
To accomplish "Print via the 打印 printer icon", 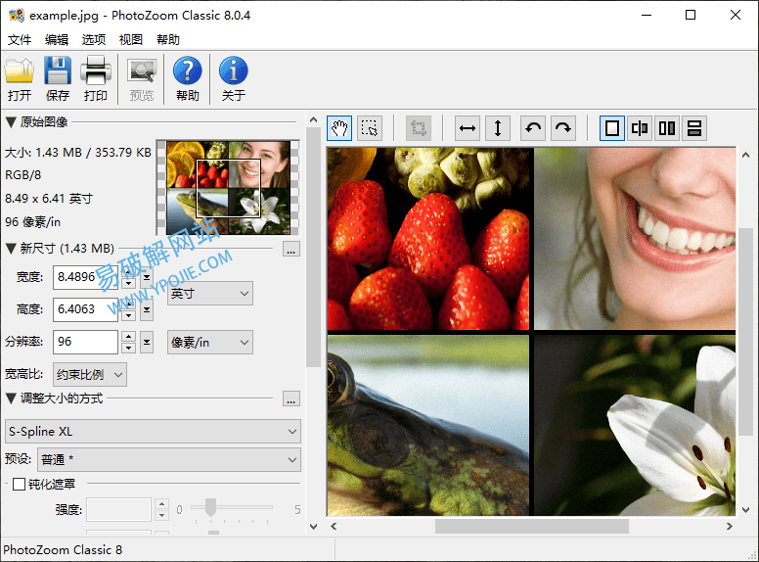I will pyautogui.click(x=95, y=78).
